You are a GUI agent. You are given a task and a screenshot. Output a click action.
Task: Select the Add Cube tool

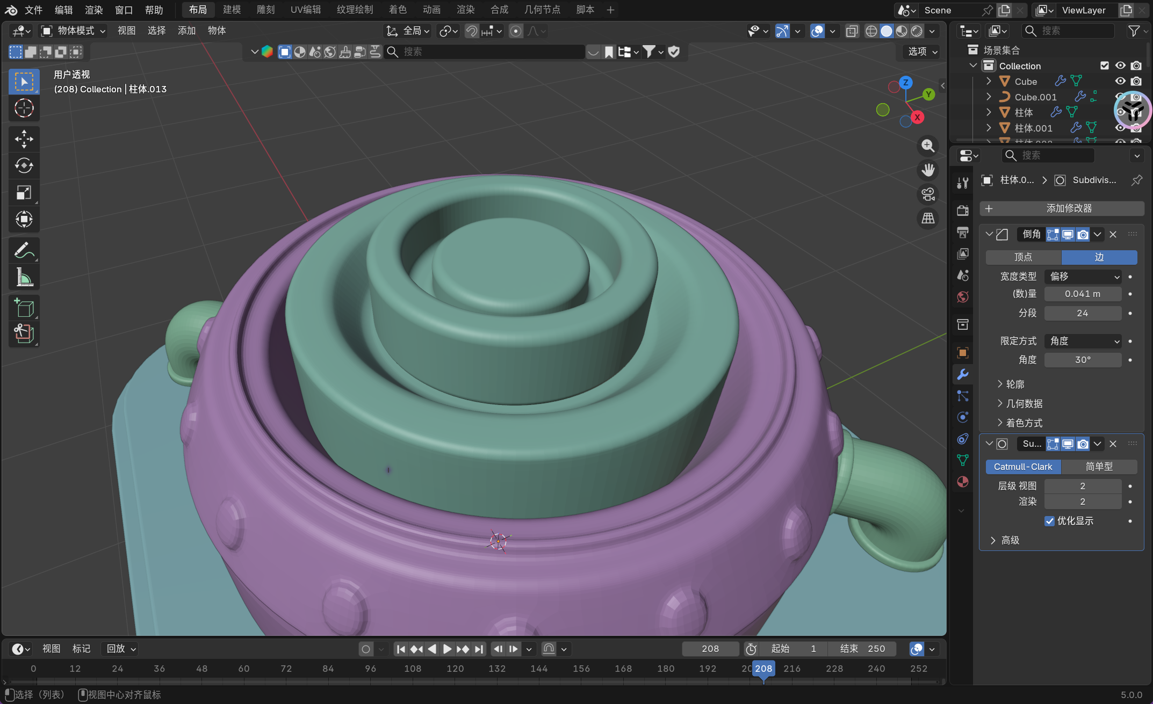pos(24,308)
